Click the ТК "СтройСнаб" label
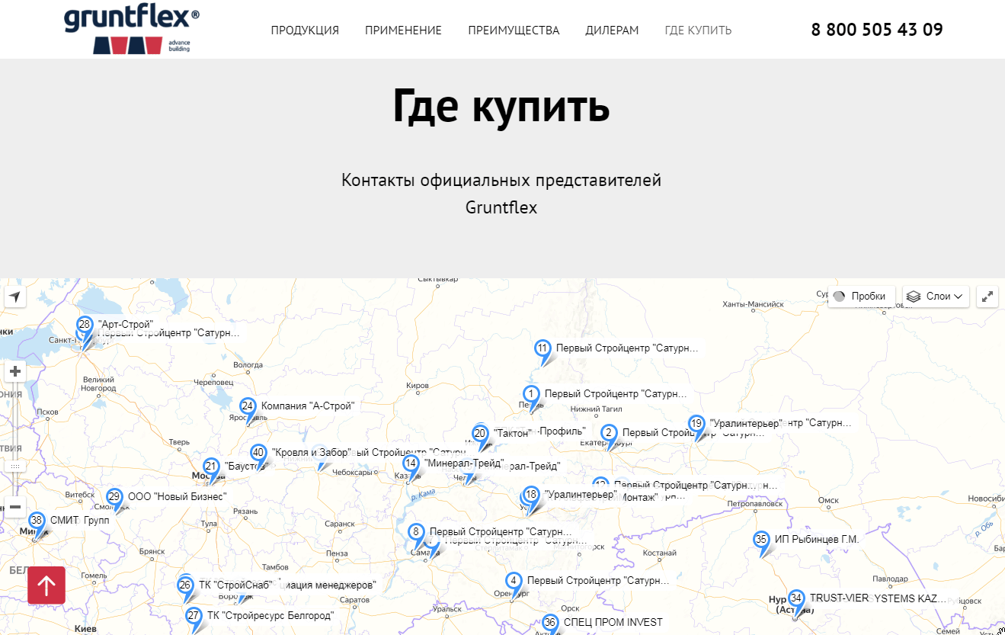Screen dimensions: 1005x635 click(235, 585)
